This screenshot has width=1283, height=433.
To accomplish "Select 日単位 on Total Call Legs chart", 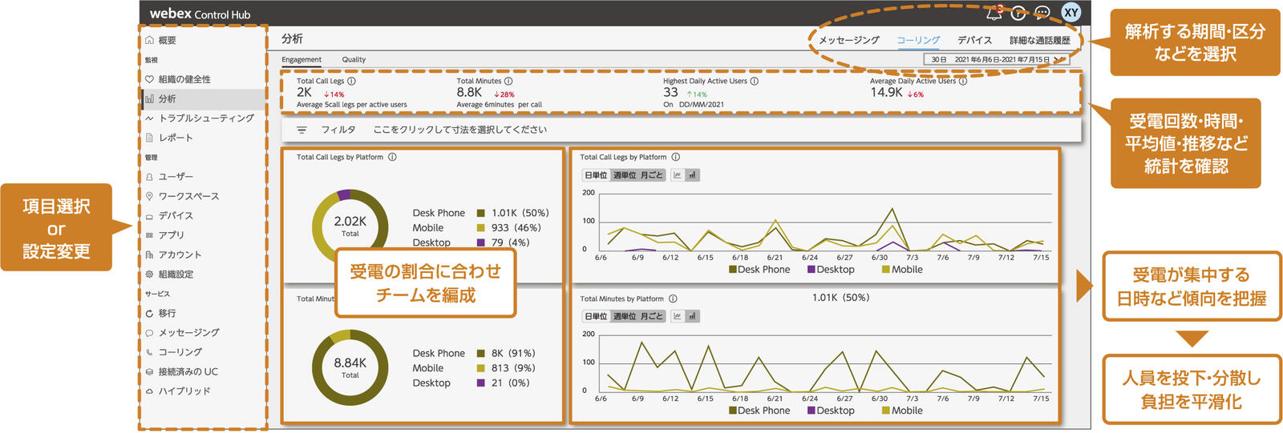I will click(x=596, y=175).
